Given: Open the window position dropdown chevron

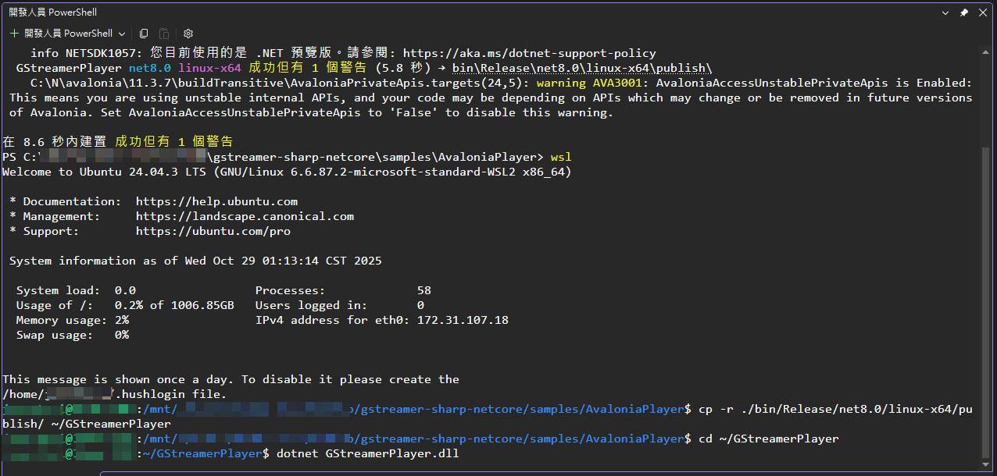Looking at the screenshot, I should [x=944, y=12].
